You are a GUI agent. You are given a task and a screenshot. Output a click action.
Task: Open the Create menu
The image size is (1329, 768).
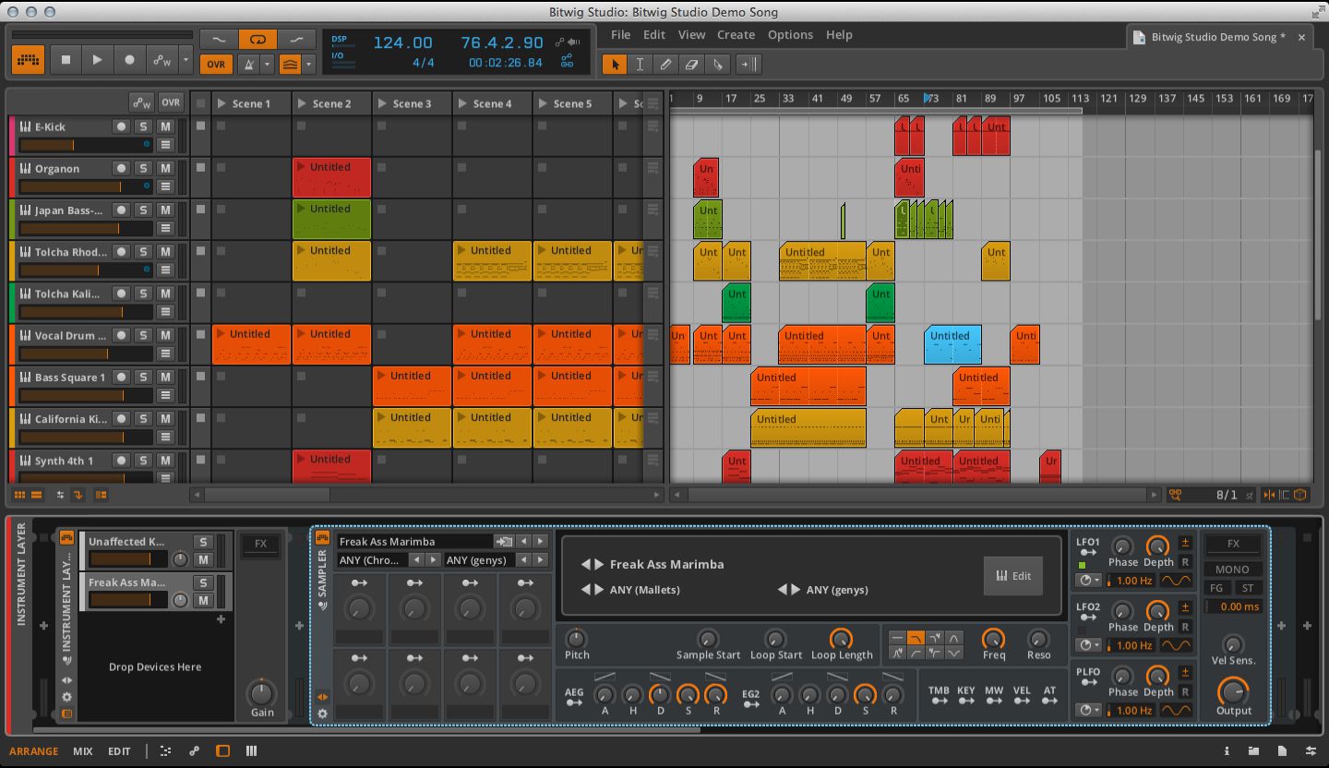click(736, 35)
